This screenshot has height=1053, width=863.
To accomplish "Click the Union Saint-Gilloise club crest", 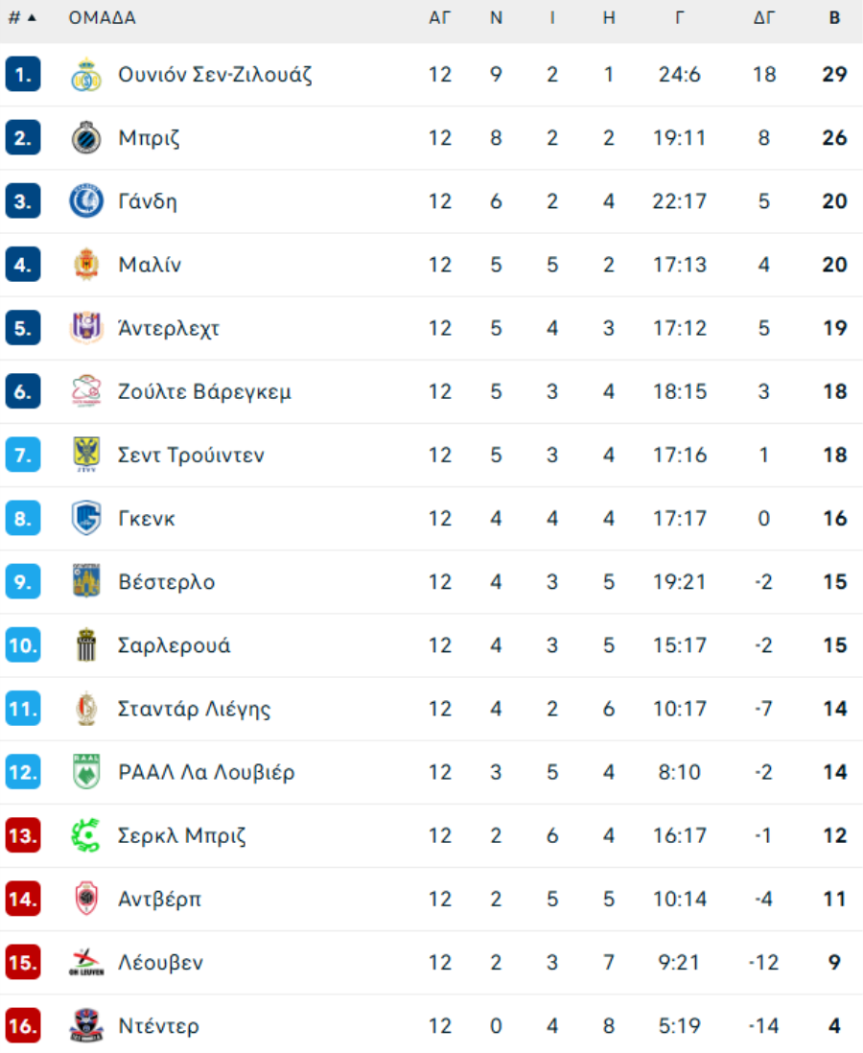I will (86, 75).
